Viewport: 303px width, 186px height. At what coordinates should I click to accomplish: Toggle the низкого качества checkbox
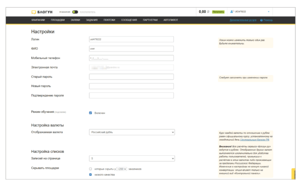(90, 174)
